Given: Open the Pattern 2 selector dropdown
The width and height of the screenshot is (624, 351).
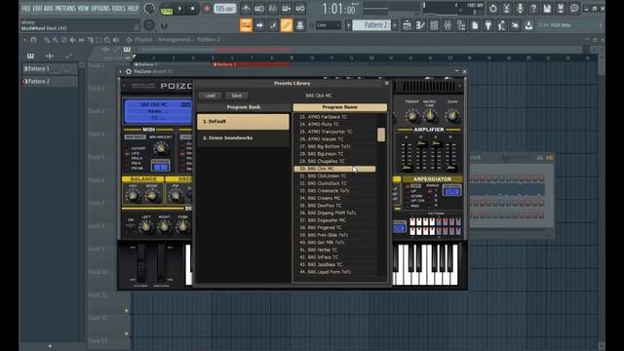Looking at the screenshot, I should (x=371, y=25).
